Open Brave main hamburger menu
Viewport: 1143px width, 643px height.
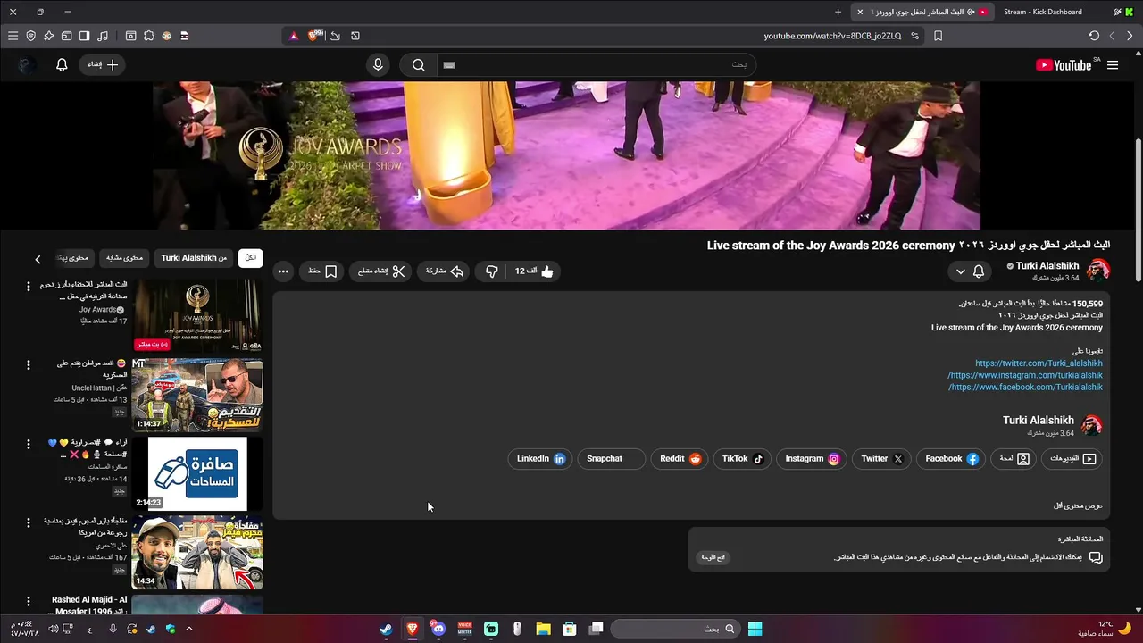click(x=13, y=36)
